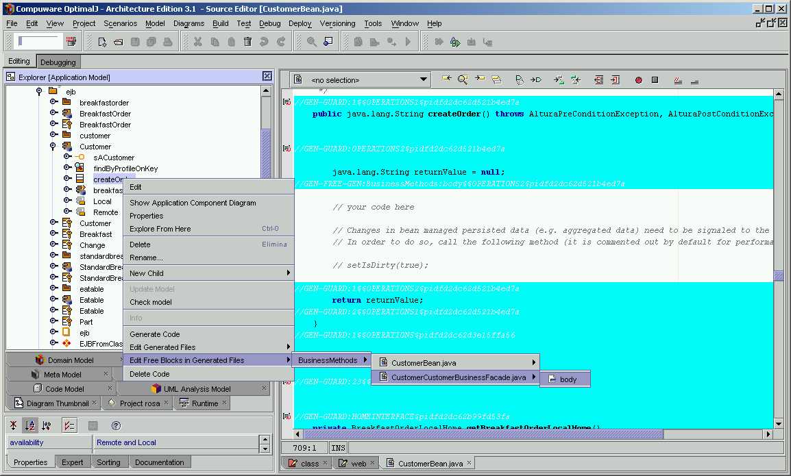Screen dimensions: 791x476
Task: Click the Cut scissors toolbar icon
Action: 197,42
